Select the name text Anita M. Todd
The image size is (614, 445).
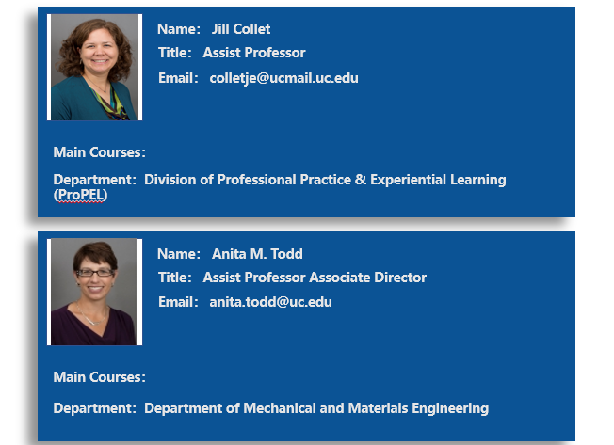tap(257, 254)
